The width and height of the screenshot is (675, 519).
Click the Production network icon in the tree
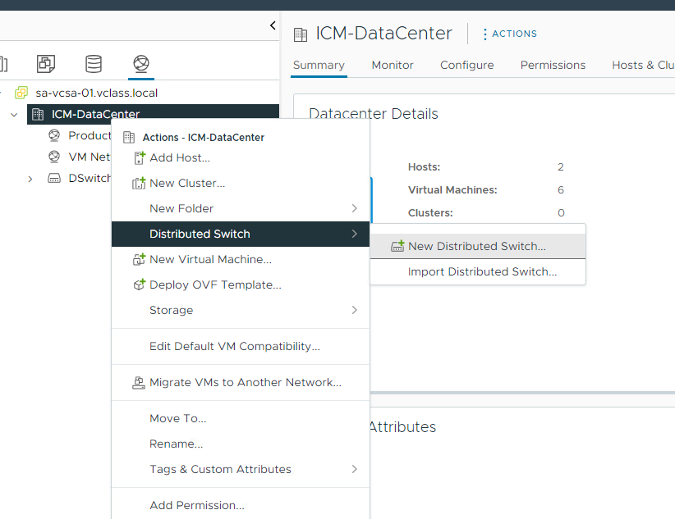[54, 135]
